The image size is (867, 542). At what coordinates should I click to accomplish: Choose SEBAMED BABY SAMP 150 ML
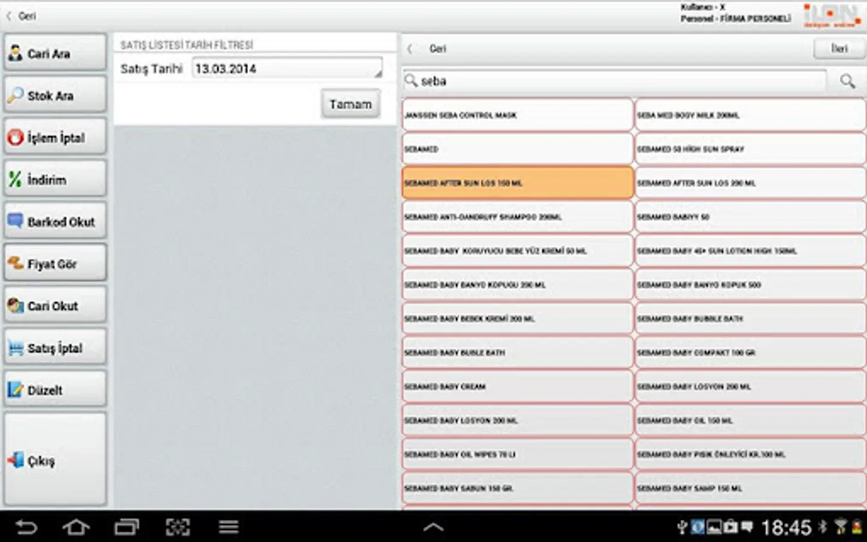(750, 488)
